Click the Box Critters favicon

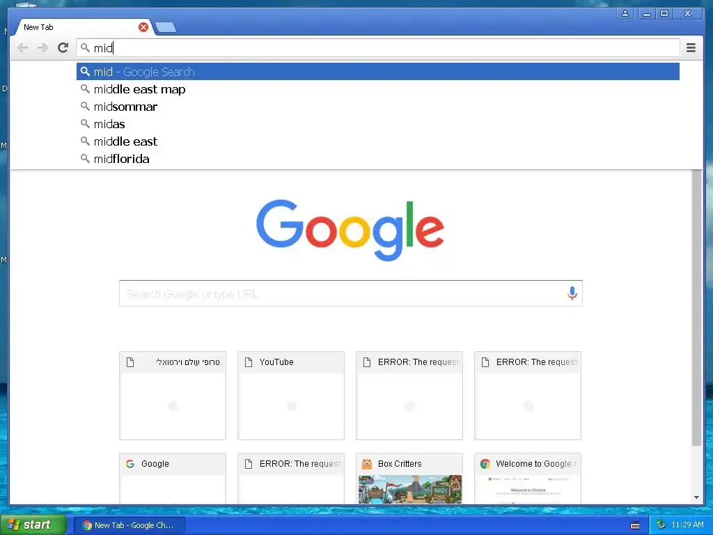coord(366,464)
